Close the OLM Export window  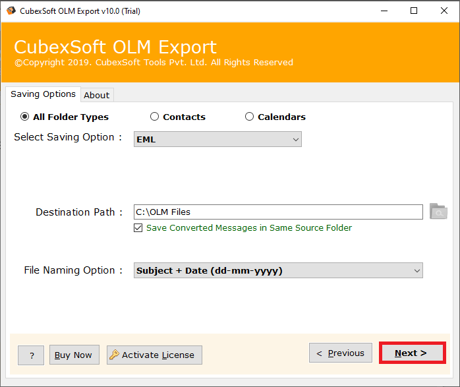point(444,11)
